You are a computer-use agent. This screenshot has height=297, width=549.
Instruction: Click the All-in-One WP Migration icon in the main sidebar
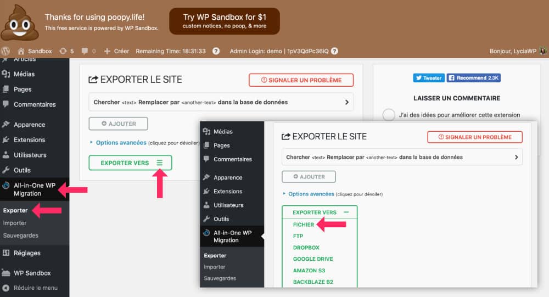pos(6,185)
